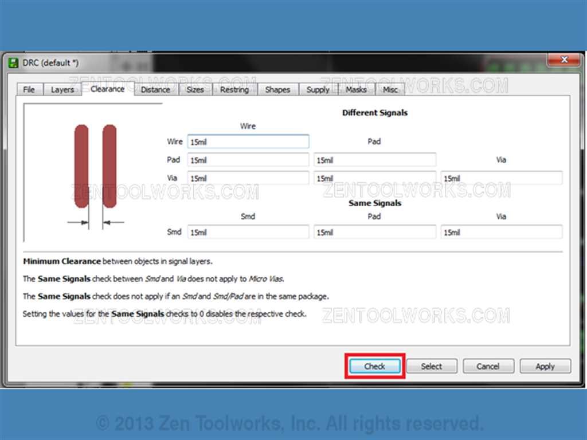Click the 'Same Signals' section heading
The width and height of the screenshot is (587, 440).
point(375,203)
